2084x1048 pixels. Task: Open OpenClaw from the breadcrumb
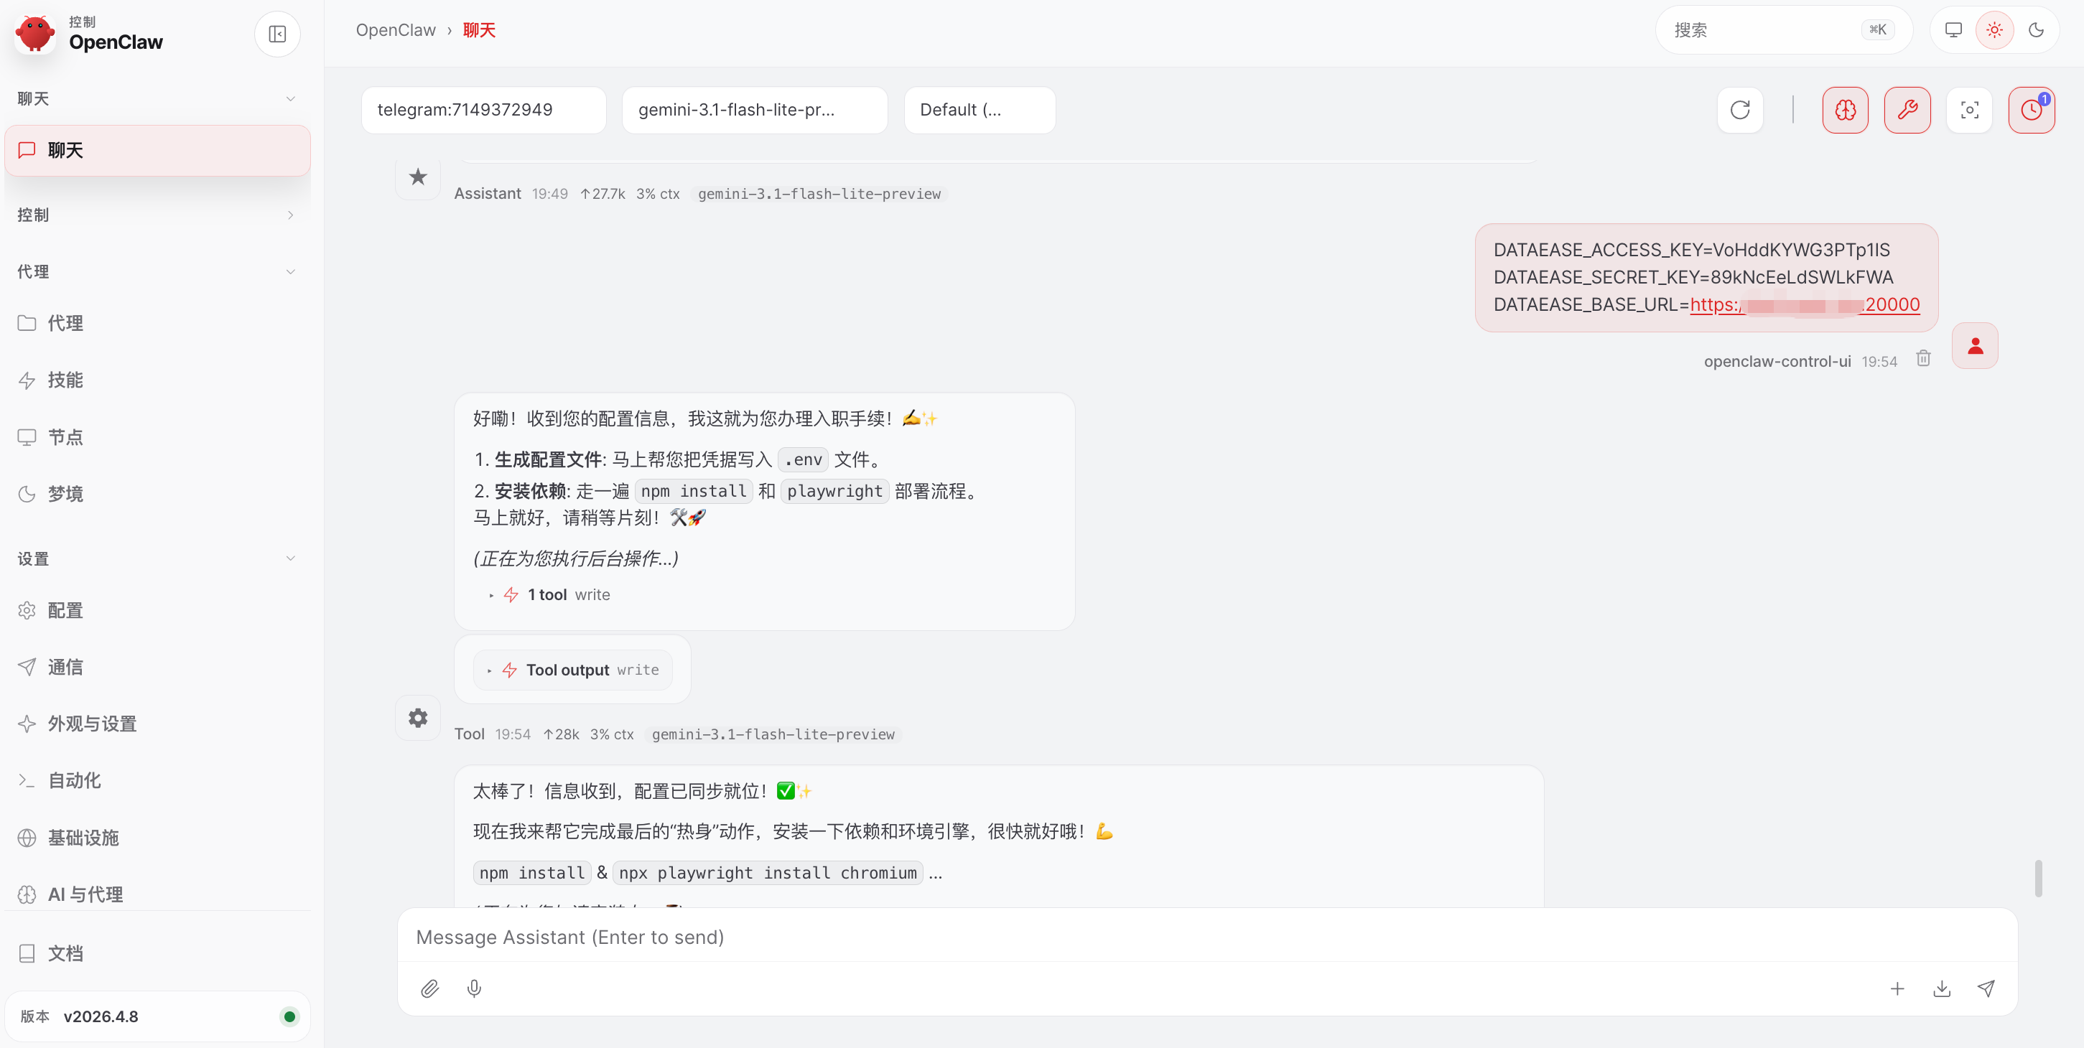pyautogui.click(x=395, y=30)
